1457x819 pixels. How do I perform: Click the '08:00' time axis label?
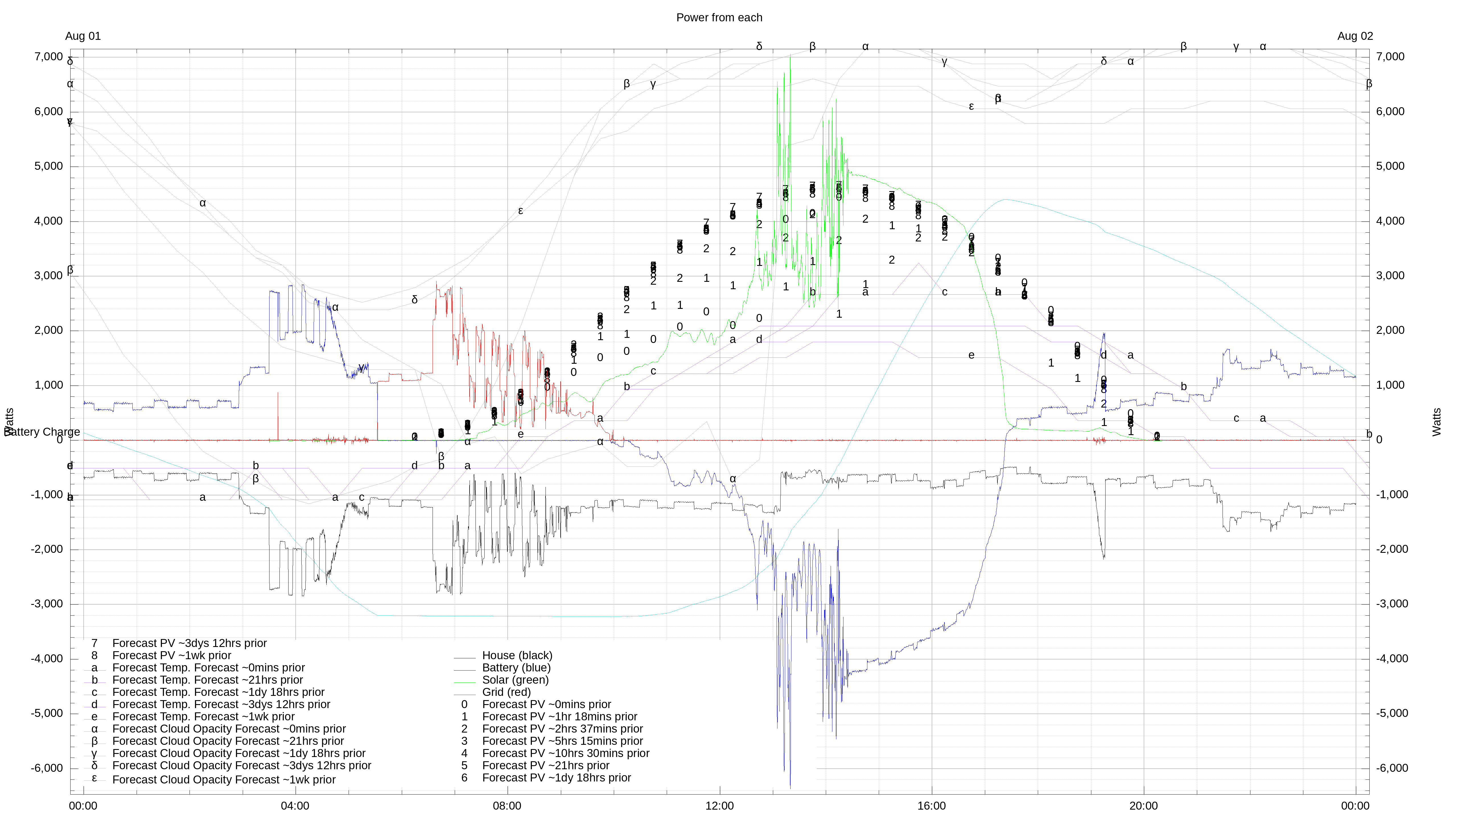[x=507, y=806]
